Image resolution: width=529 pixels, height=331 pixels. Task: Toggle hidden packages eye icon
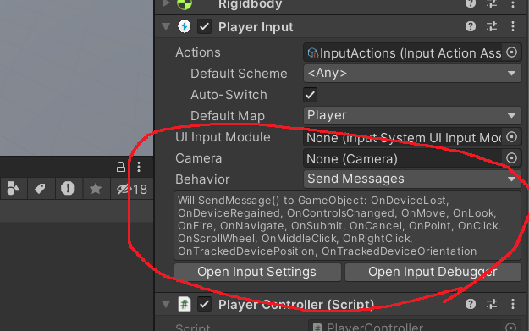[131, 189]
